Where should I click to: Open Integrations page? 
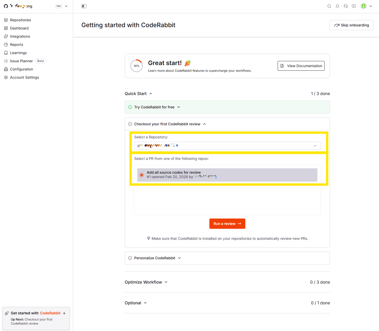pos(20,36)
